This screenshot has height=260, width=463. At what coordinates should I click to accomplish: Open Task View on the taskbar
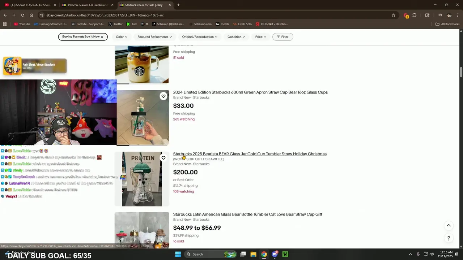click(243, 254)
